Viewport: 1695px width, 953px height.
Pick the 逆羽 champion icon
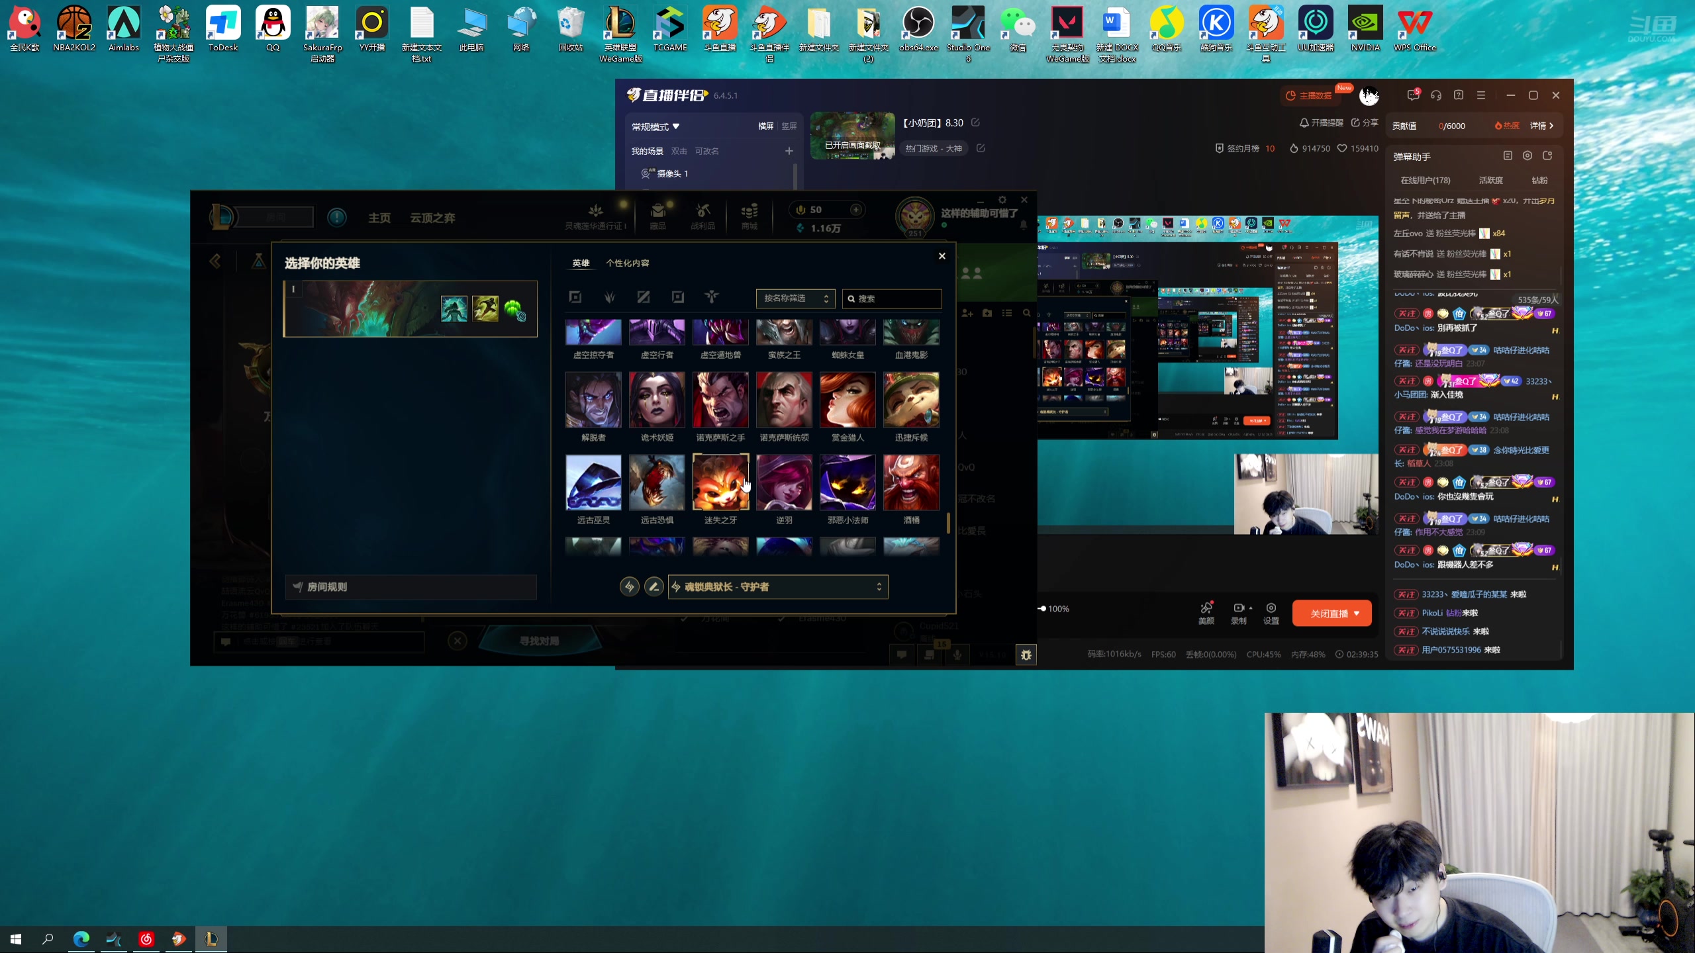click(784, 482)
